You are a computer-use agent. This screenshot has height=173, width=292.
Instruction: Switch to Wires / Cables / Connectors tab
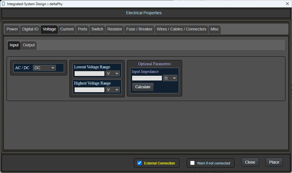(182, 29)
